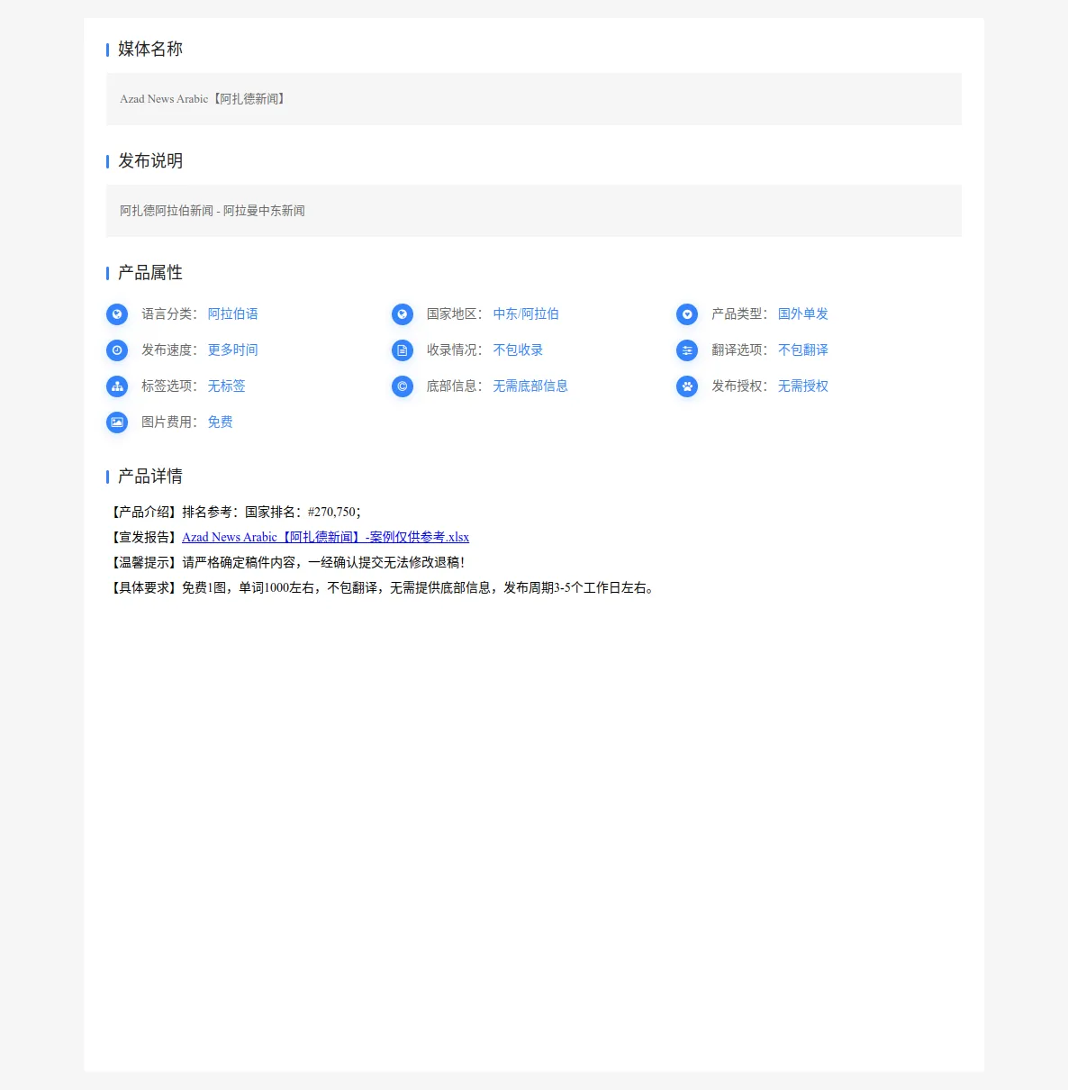Click the copyright icon beside 底部信息

tap(403, 386)
